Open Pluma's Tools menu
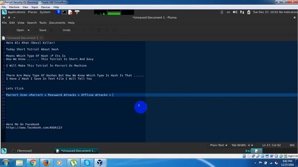The width and height of the screenshot is (298, 167). coord(43,23)
